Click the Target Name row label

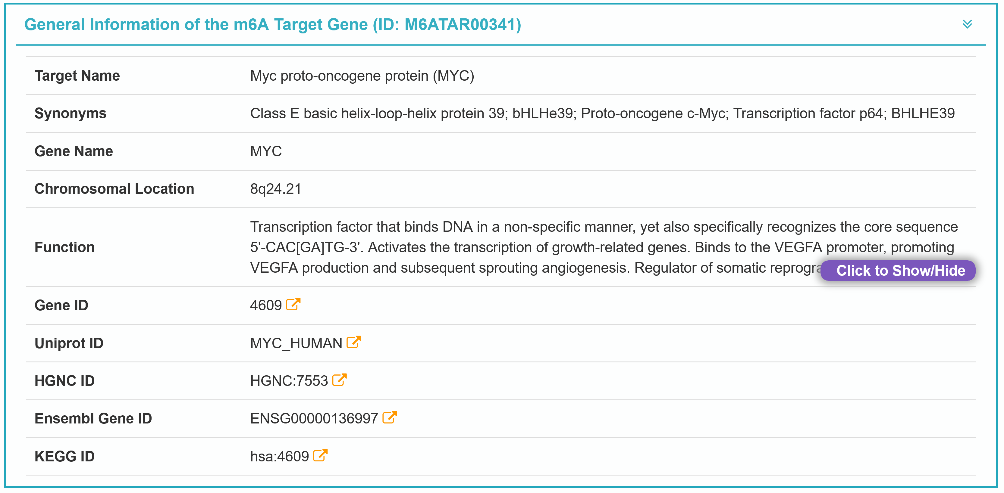[77, 76]
